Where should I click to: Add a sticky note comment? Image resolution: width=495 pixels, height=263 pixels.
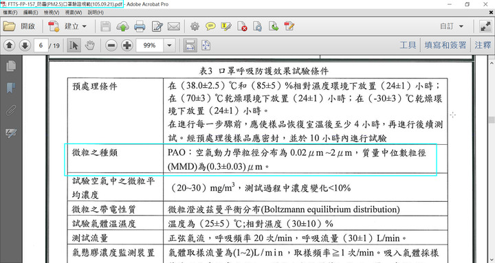pos(210,26)
